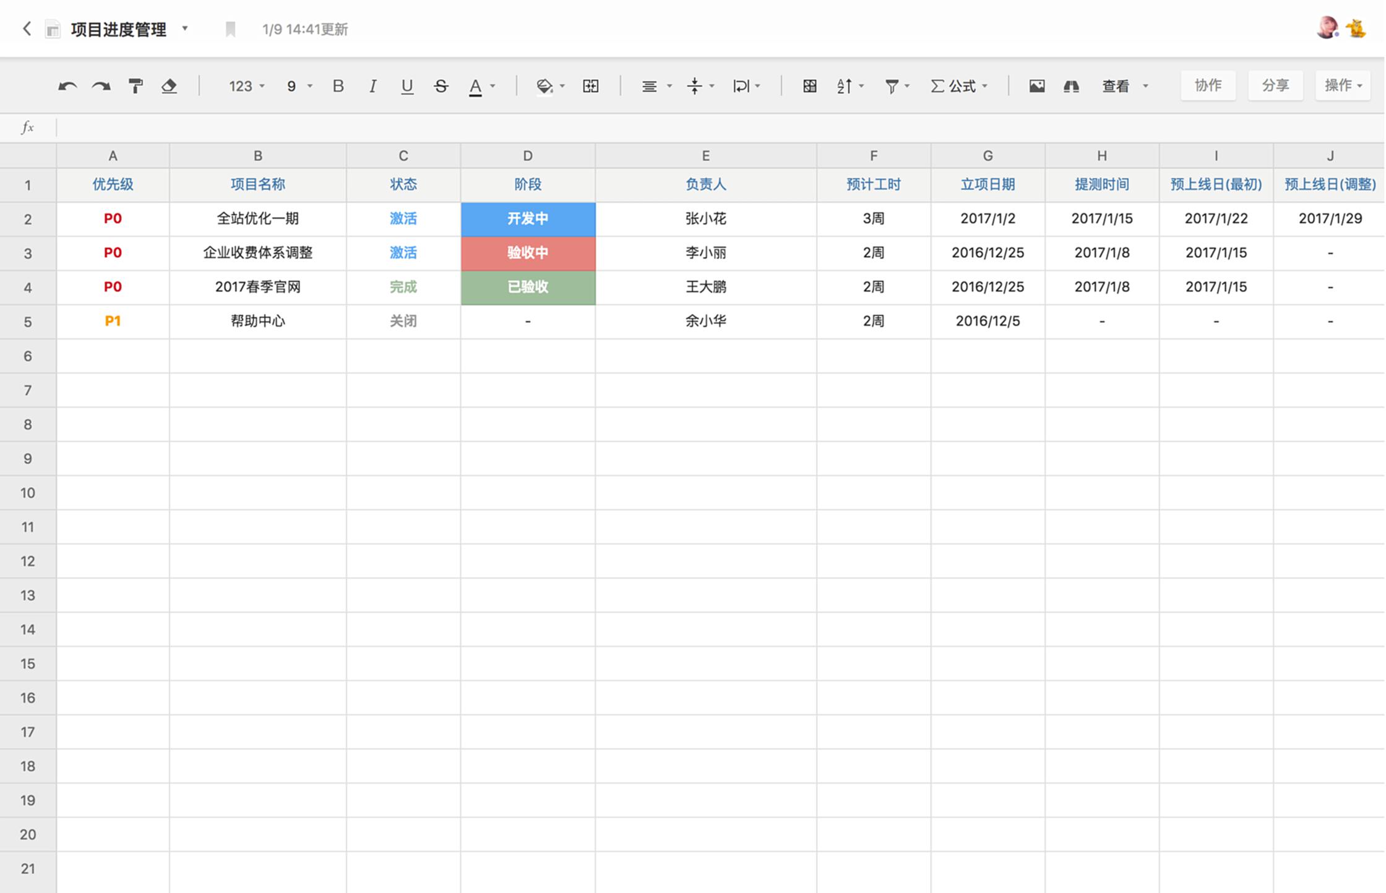The height and width of the screenshot is (893, 1386).
Task: Click the eraser clear-format icon
Action: point(169,86)
